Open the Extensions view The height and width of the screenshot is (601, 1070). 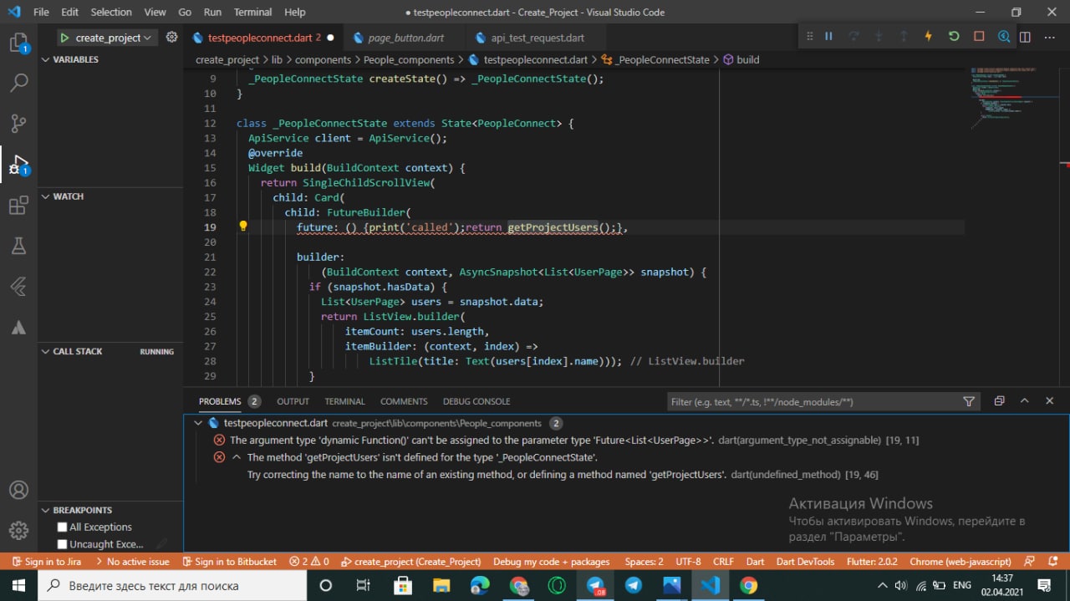(x=18, y=206)
